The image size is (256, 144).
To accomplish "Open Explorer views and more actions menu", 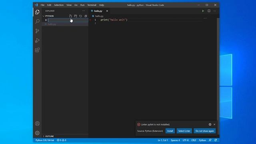I will pyautogui.click(x=84, y=11).
